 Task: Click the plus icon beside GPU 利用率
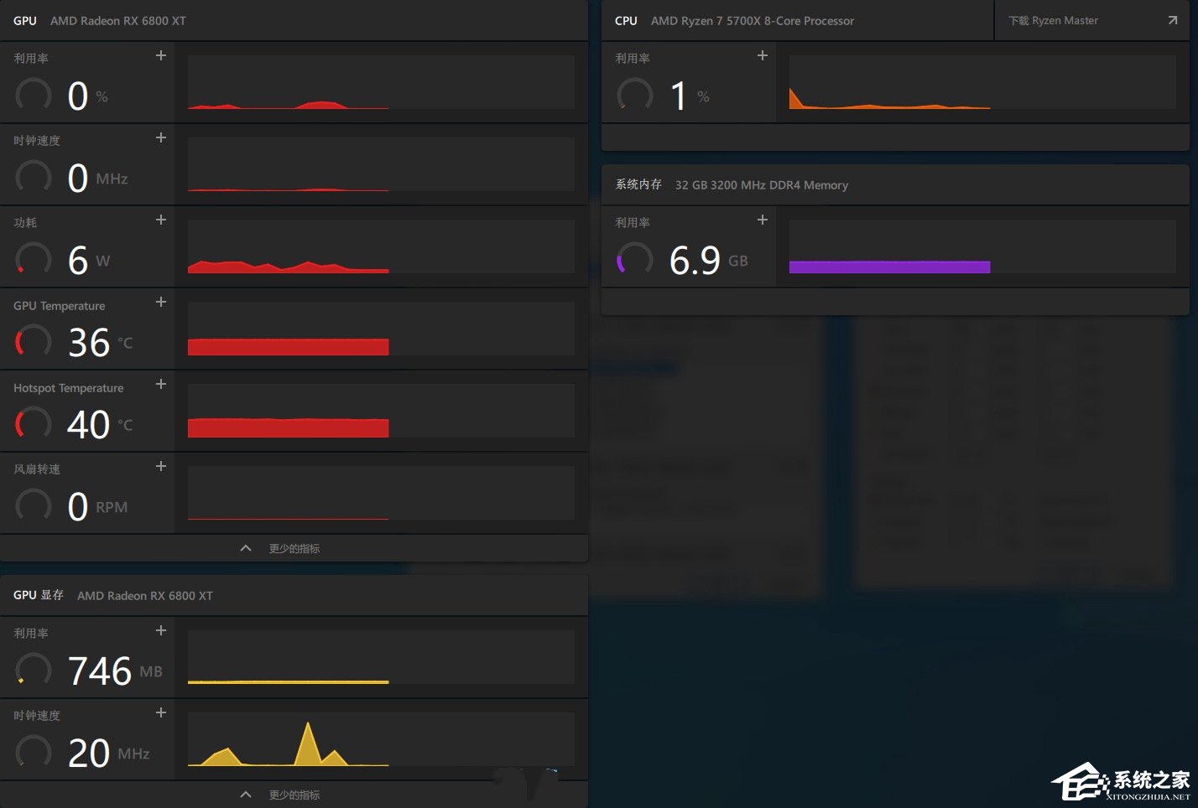(x=161, y=55)
